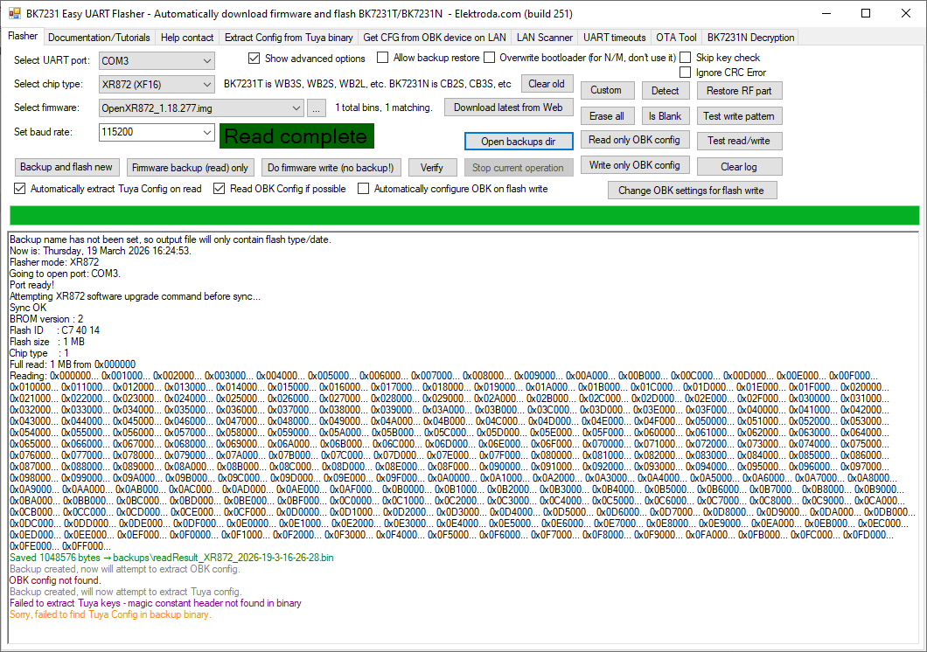The width and height of the screenshot is (927, 652).
Task: Toggle Show advanced options checkbox
Action: click(254, 58)
